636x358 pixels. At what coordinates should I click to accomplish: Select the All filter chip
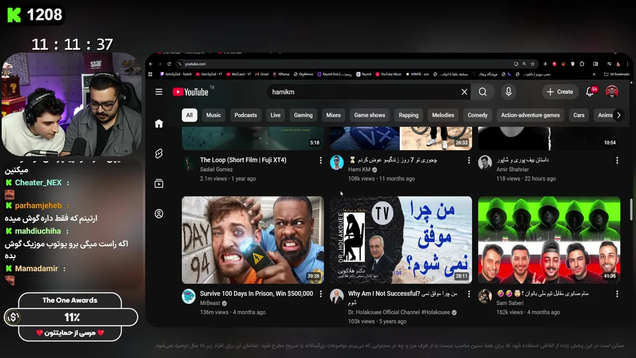[x=189, y=115]
